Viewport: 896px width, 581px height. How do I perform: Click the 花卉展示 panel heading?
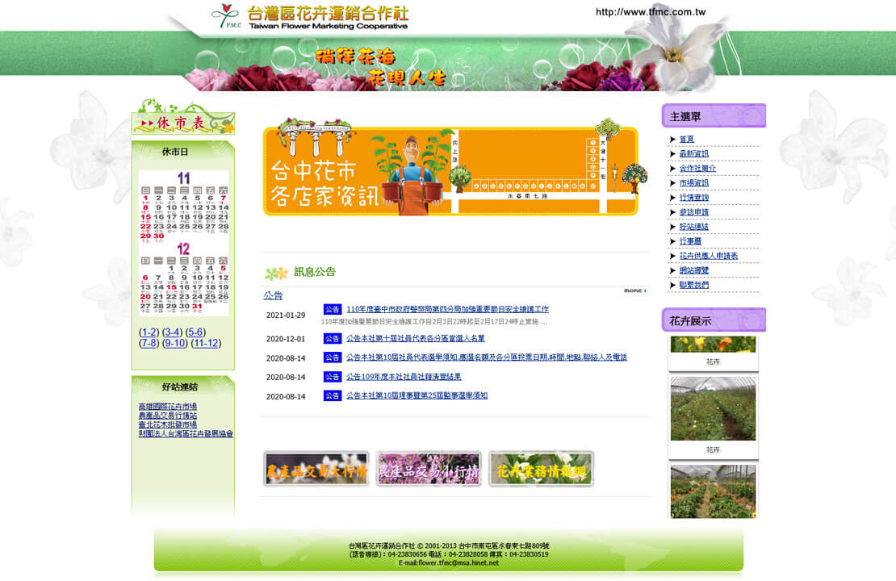(x=714, y=320)
